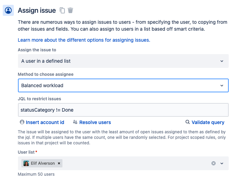Click Elif Alverson's avatar in the user list
Screen dimensions: 237x185
[26, 163]
